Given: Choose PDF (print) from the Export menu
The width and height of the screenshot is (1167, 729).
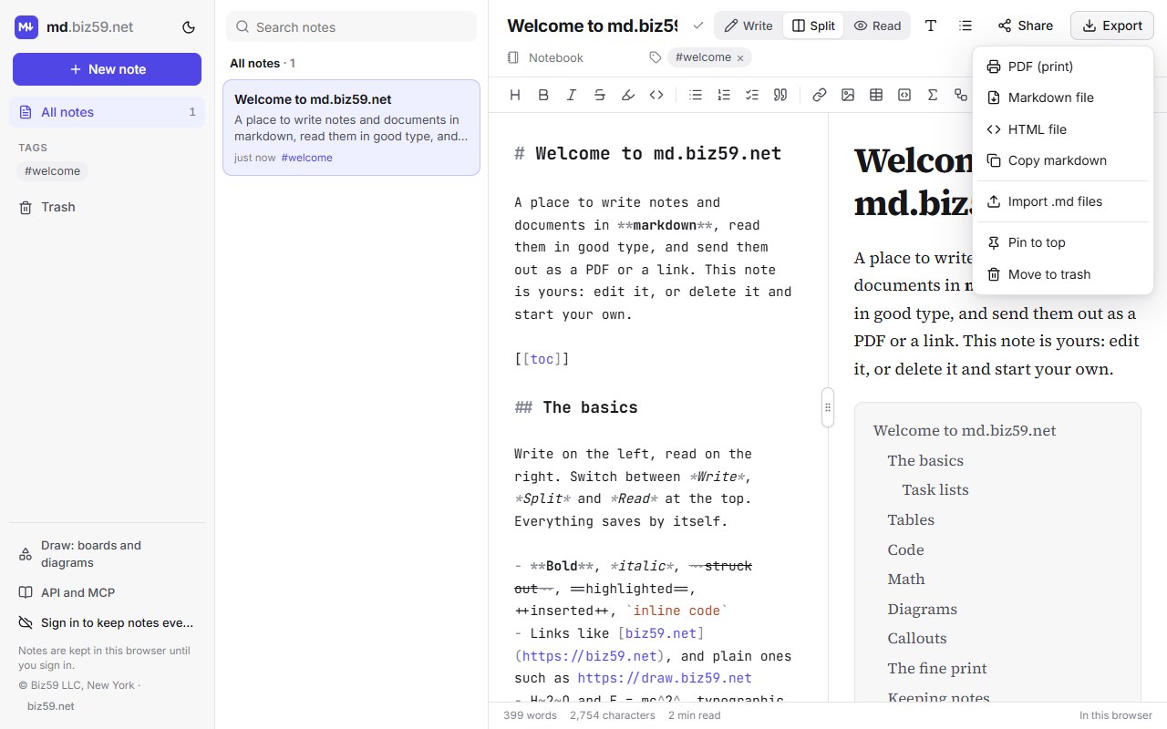Looking at the screenshot, I should [x=1063, y=67].
